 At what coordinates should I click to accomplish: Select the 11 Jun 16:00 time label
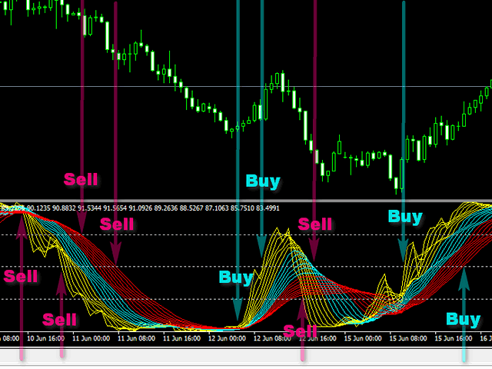[x=181, y=338]
